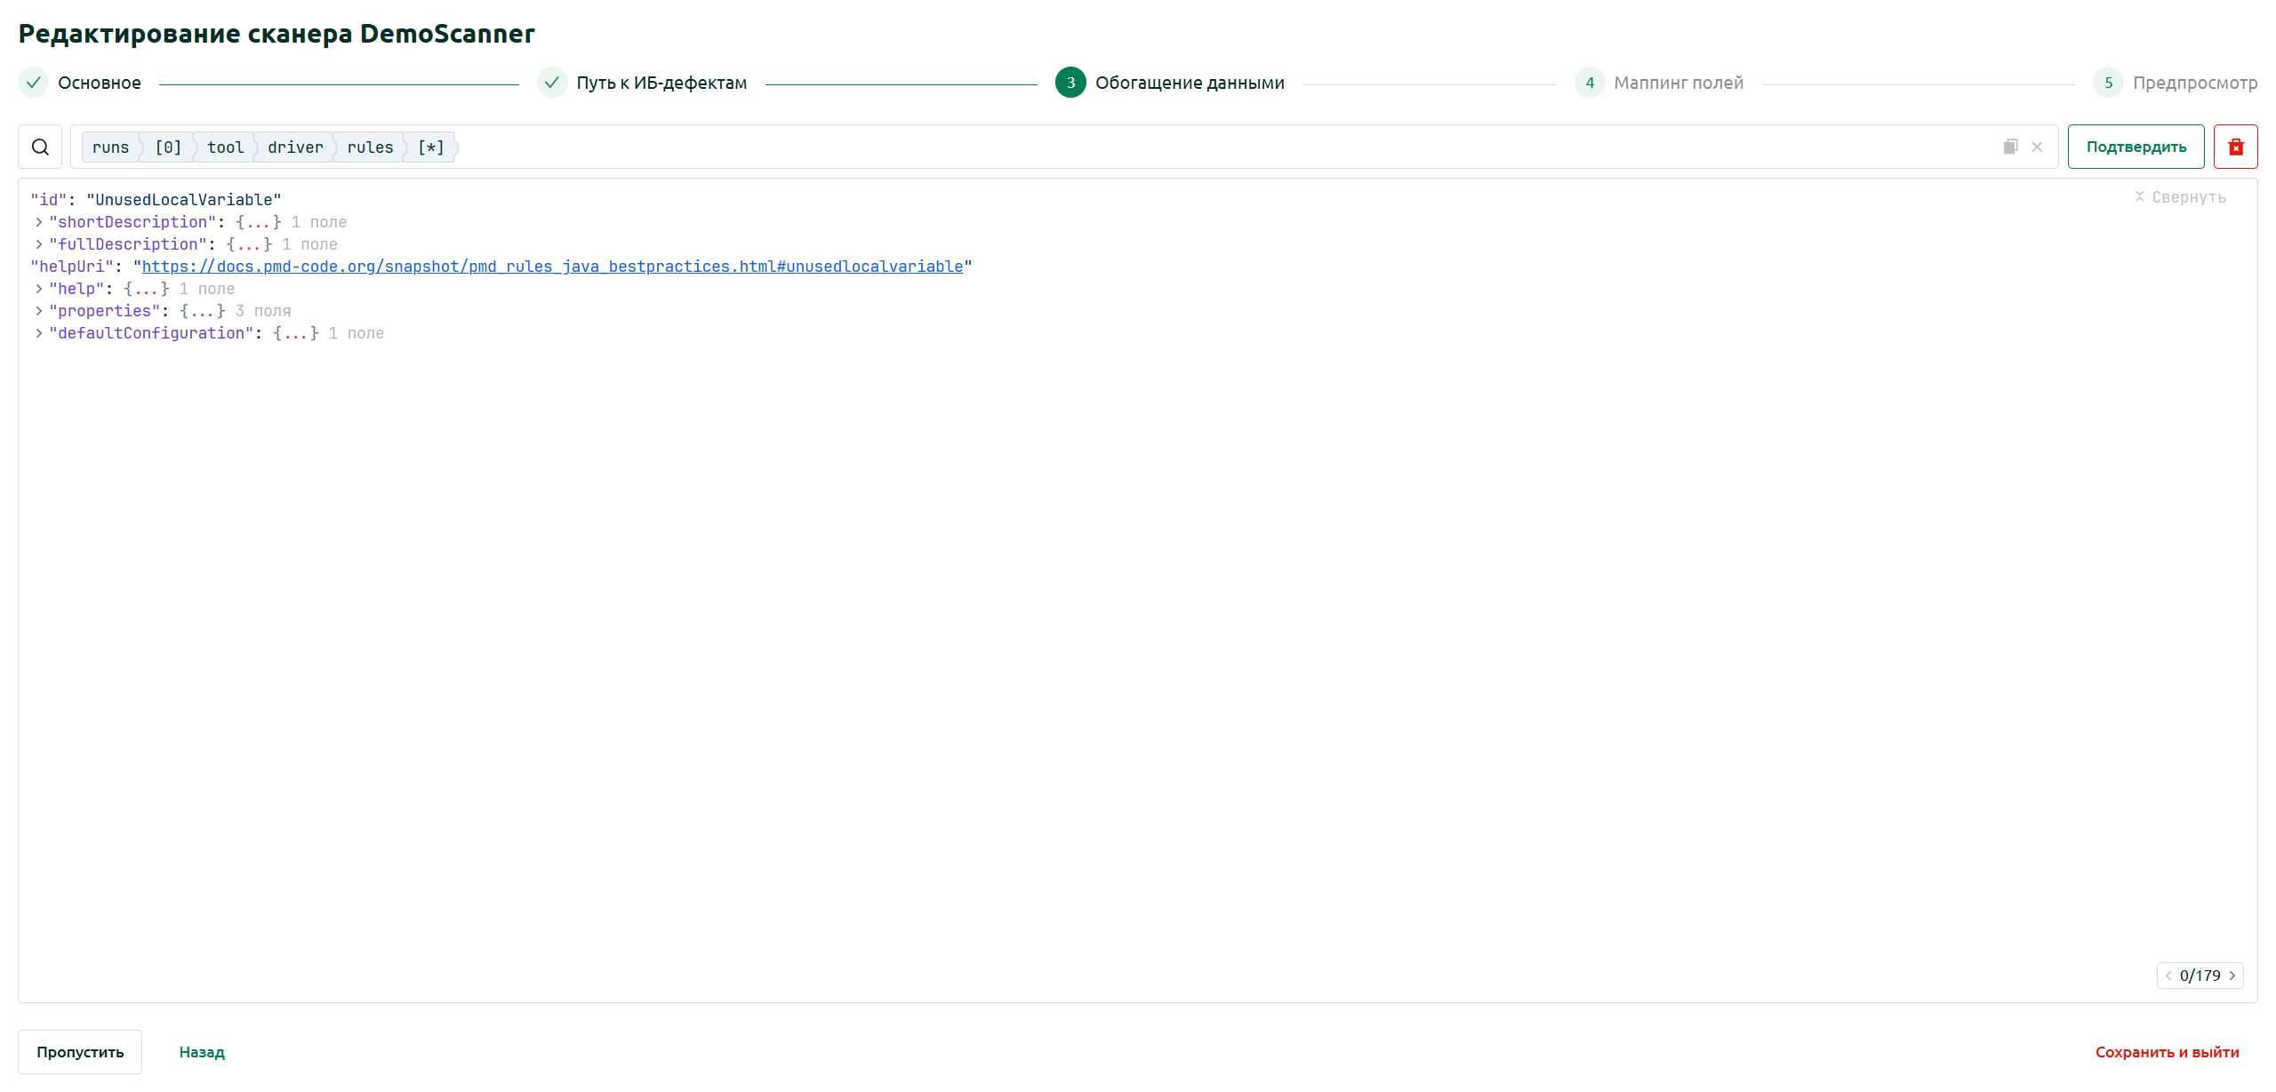Viewport: 2276px width, 1092px height.
Task: Click the Основное checkmark icon
Action: [33, 83]
